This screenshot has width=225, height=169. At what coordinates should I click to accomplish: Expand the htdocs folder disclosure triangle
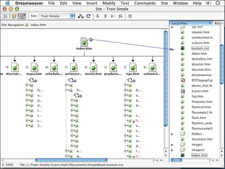pyautogui.click(x=172, y=134)
